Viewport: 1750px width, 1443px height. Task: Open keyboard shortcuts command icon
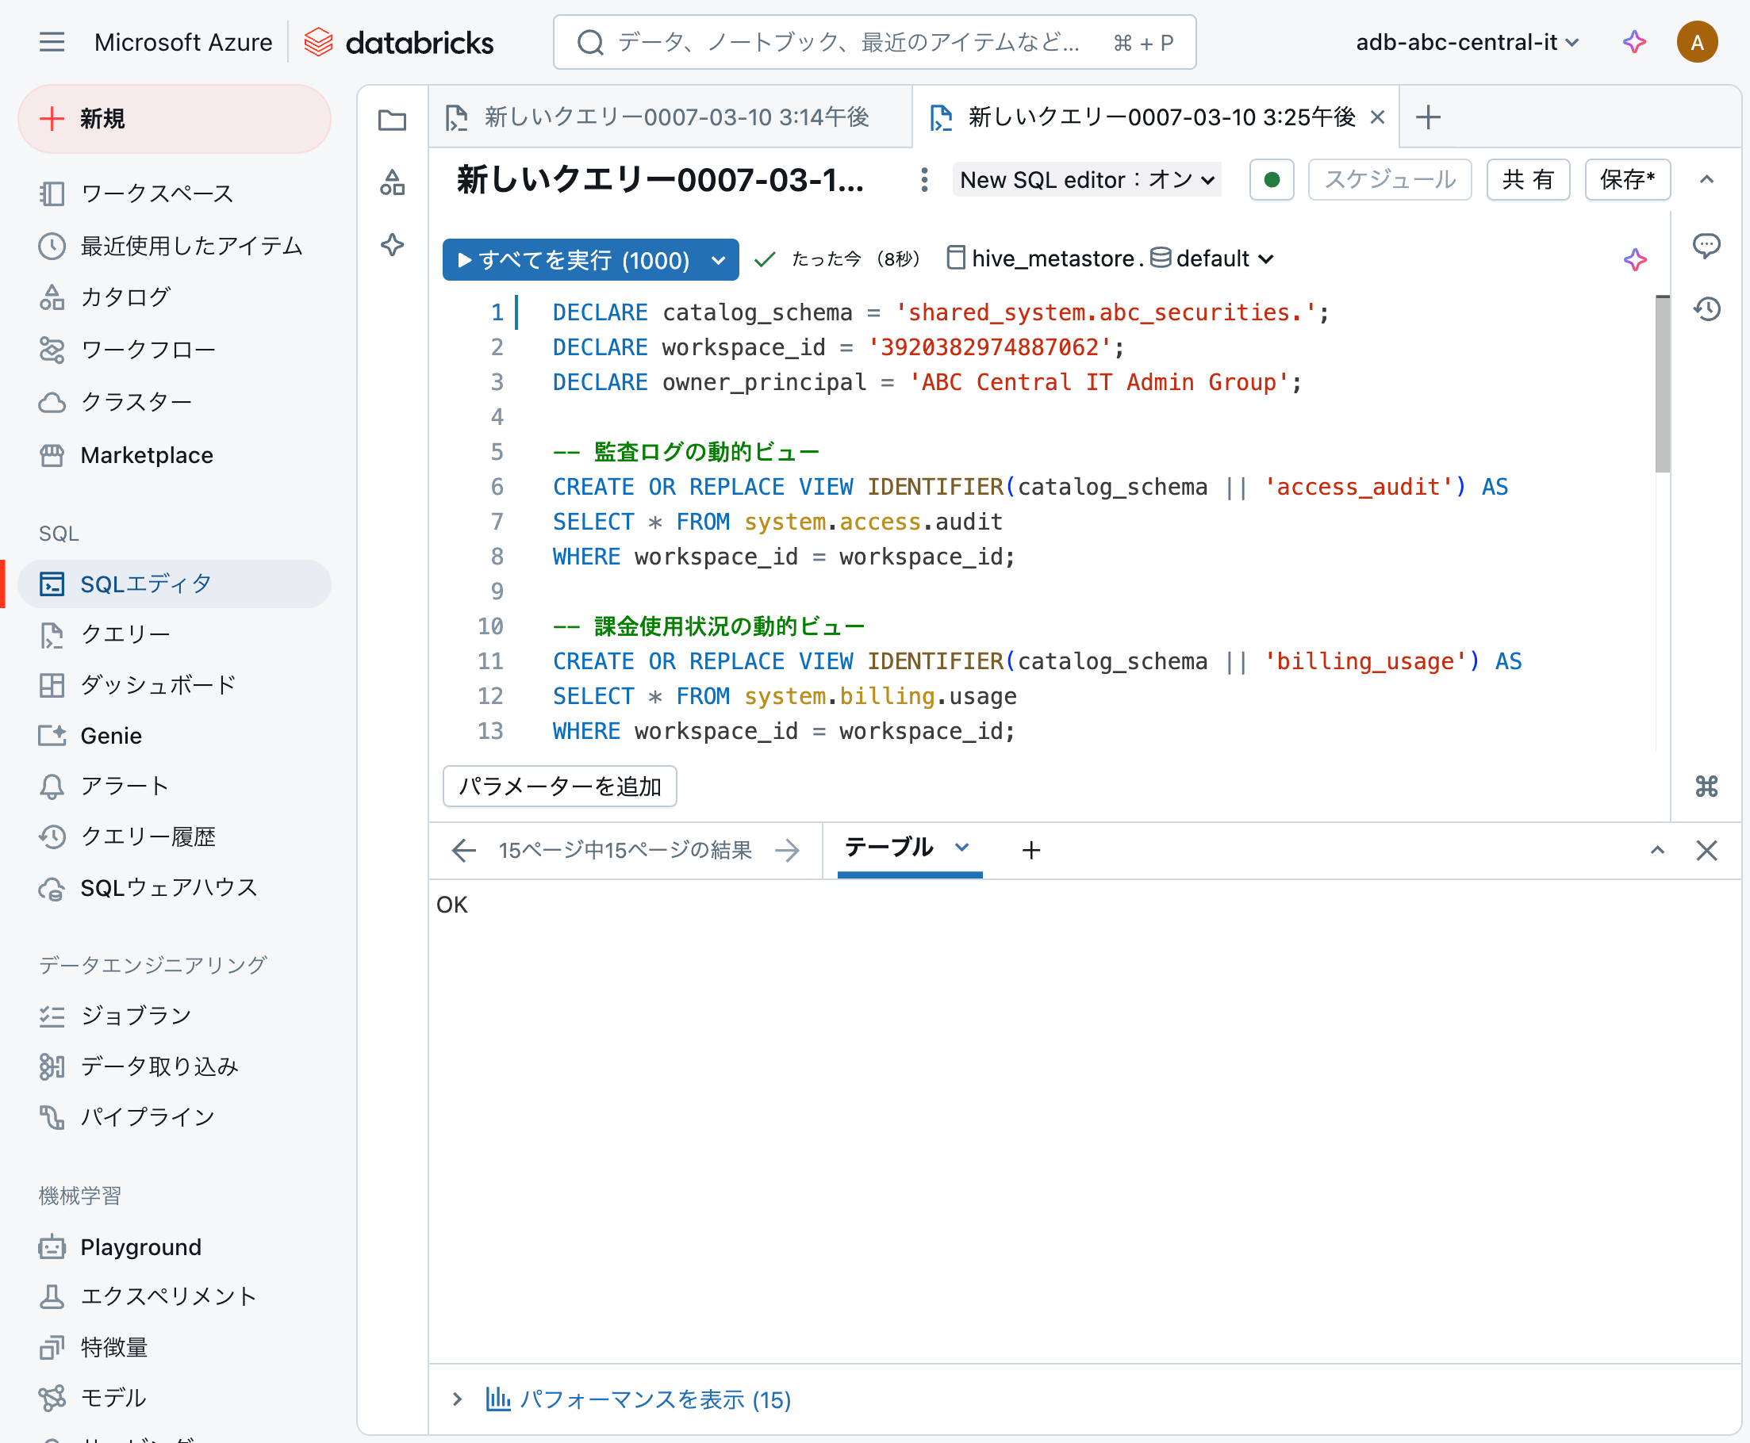click(x=1706, y=787)
